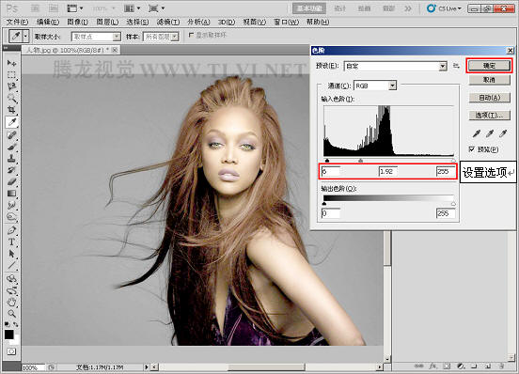Open the 图层(L) menu
Screen dimensions: 519x374
click(x=107, y=22)
